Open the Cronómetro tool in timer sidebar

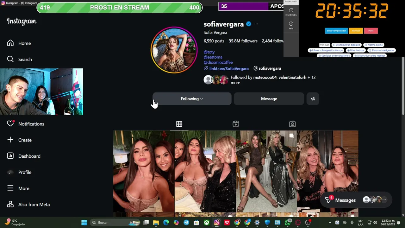(x=291, y=12)
